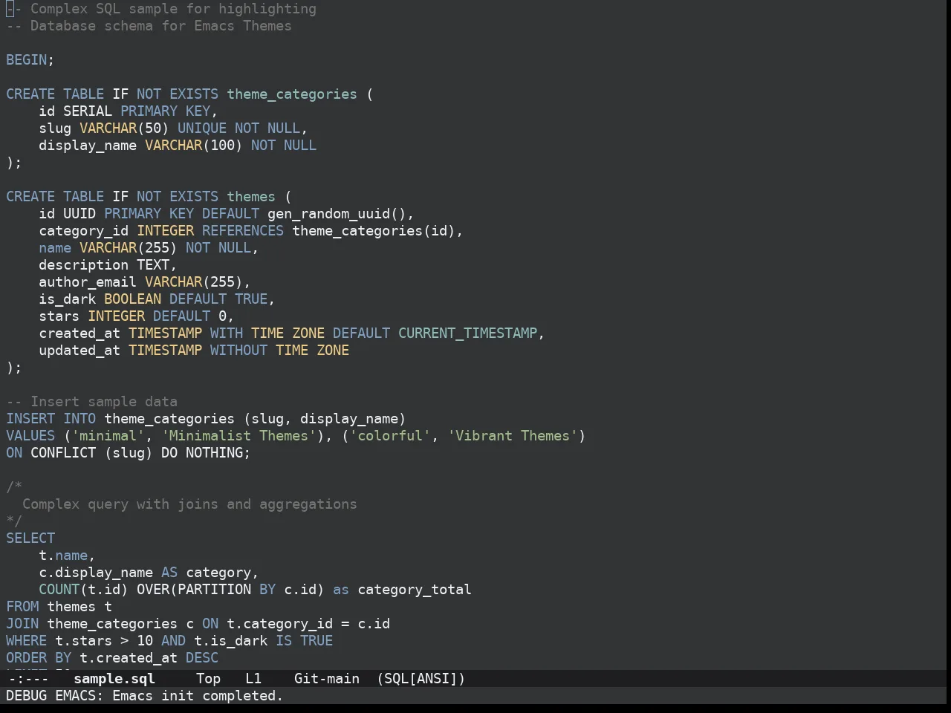Click the 'Insert sample data' comment
Viewport: 951px width, 713px height.
104,401
